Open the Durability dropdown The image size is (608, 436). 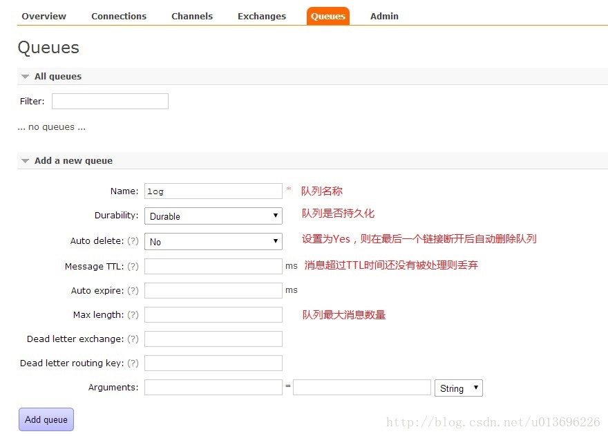click(x=213, y=216)
